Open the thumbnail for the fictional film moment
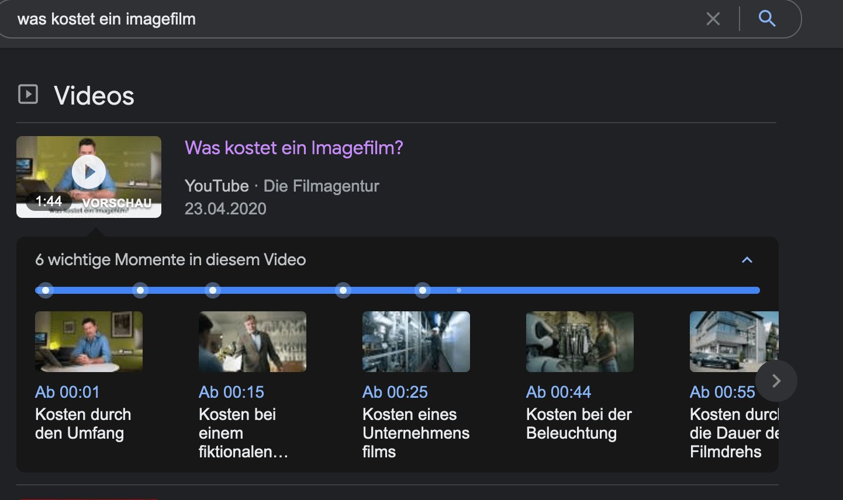Image resolution: width=843 pixels, height=500 pixels. 253,342
